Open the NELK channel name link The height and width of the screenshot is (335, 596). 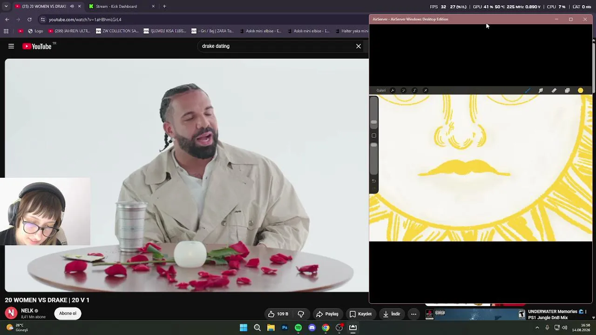27,311
